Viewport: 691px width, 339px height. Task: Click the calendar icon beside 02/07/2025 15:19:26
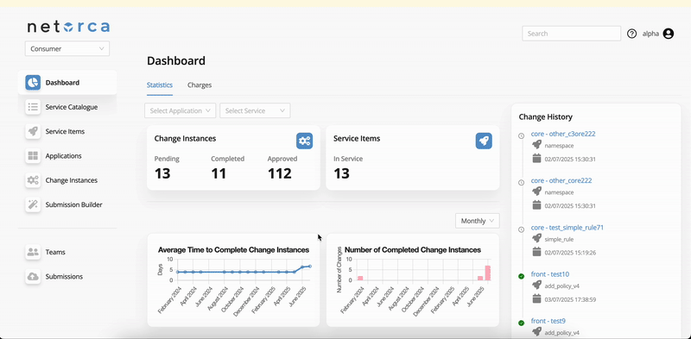tap(536, 252)
